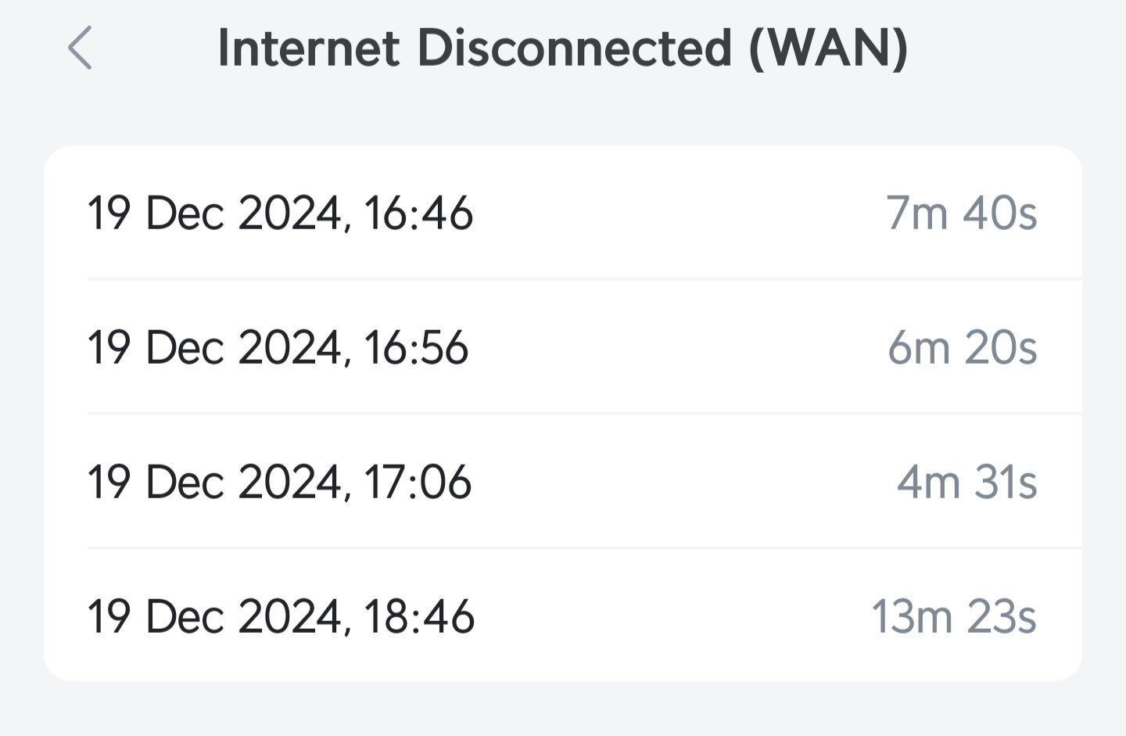This screenshot has width=1126, height=736.
Task: Go back using the left chevron icon
Action: pyautogui.click(x=80, y=48)
